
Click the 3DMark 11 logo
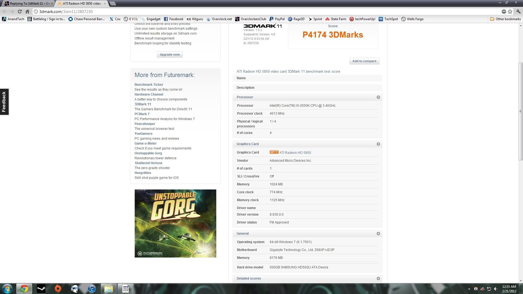click(263, 26)
